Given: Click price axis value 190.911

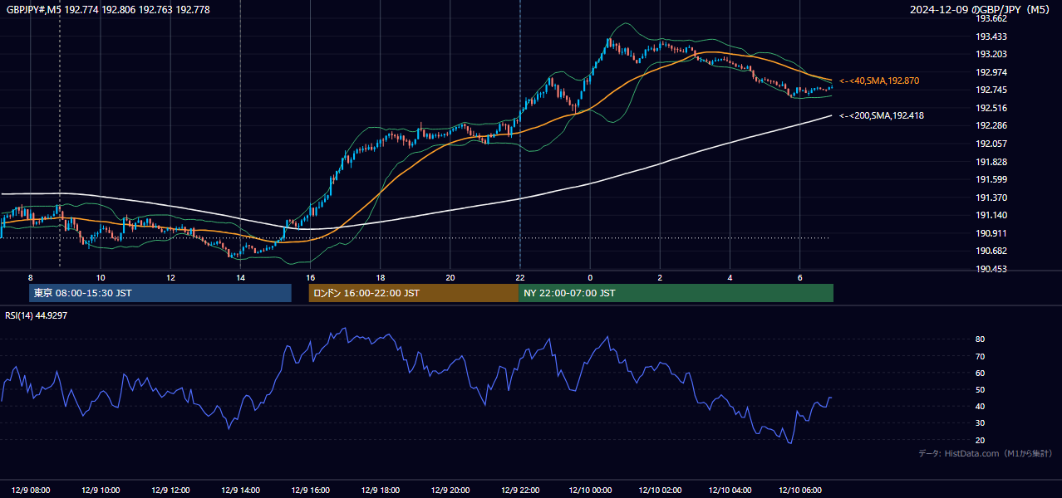Looking at the screenshot, I should [x=991, y=233].
